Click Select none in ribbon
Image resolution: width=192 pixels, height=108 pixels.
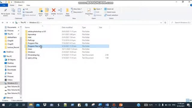tap(110, 12)
